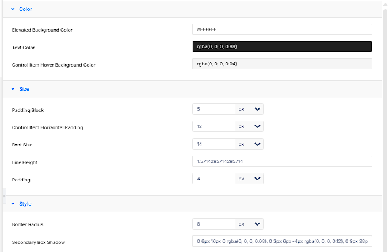388x252 pixels.
Task: Click the Line Height input field
Action: point(282,161)
